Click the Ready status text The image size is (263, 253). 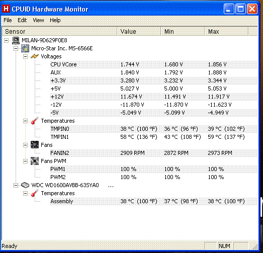tap(10, 246)
